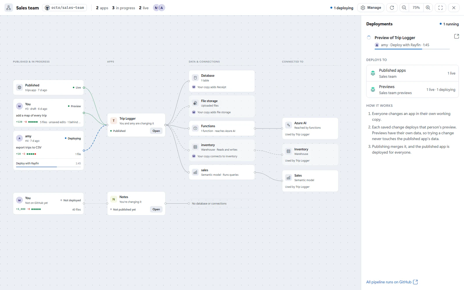
Task: Click the Published apps stack icon
Action: pyautogui.click(x=373, y=73)
